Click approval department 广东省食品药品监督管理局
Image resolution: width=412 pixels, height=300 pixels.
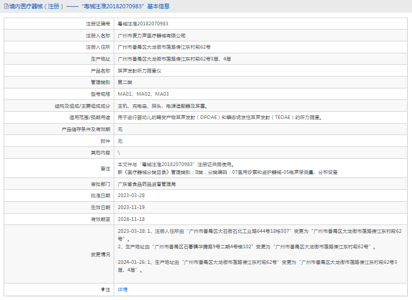point(147,184)
